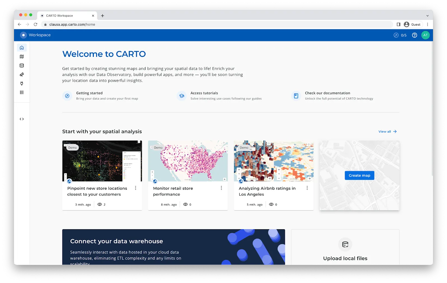Screen dimensions: 447x283
Task: Open Check our documentation link
Action: (x=327, y=93)
